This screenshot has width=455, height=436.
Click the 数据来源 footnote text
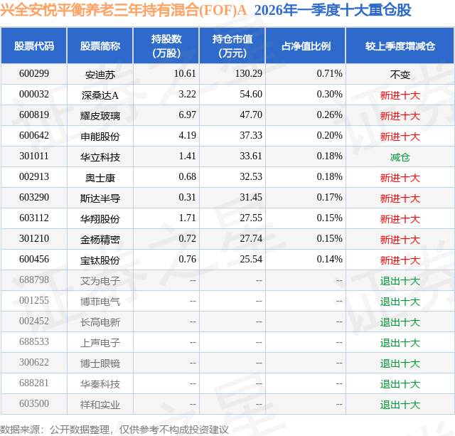[x=114, y=430]
